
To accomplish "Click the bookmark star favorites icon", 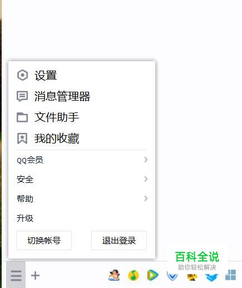I will tap(22, 138).
